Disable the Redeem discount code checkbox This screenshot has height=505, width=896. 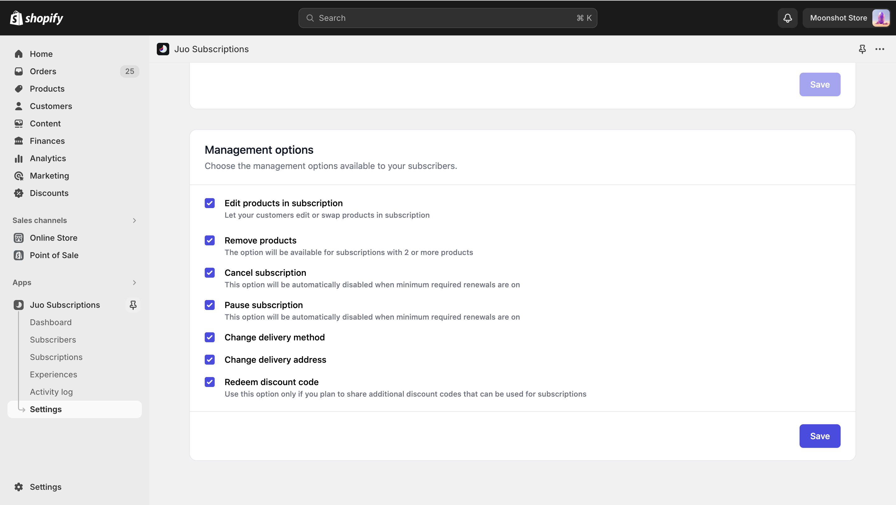(210, 382)
